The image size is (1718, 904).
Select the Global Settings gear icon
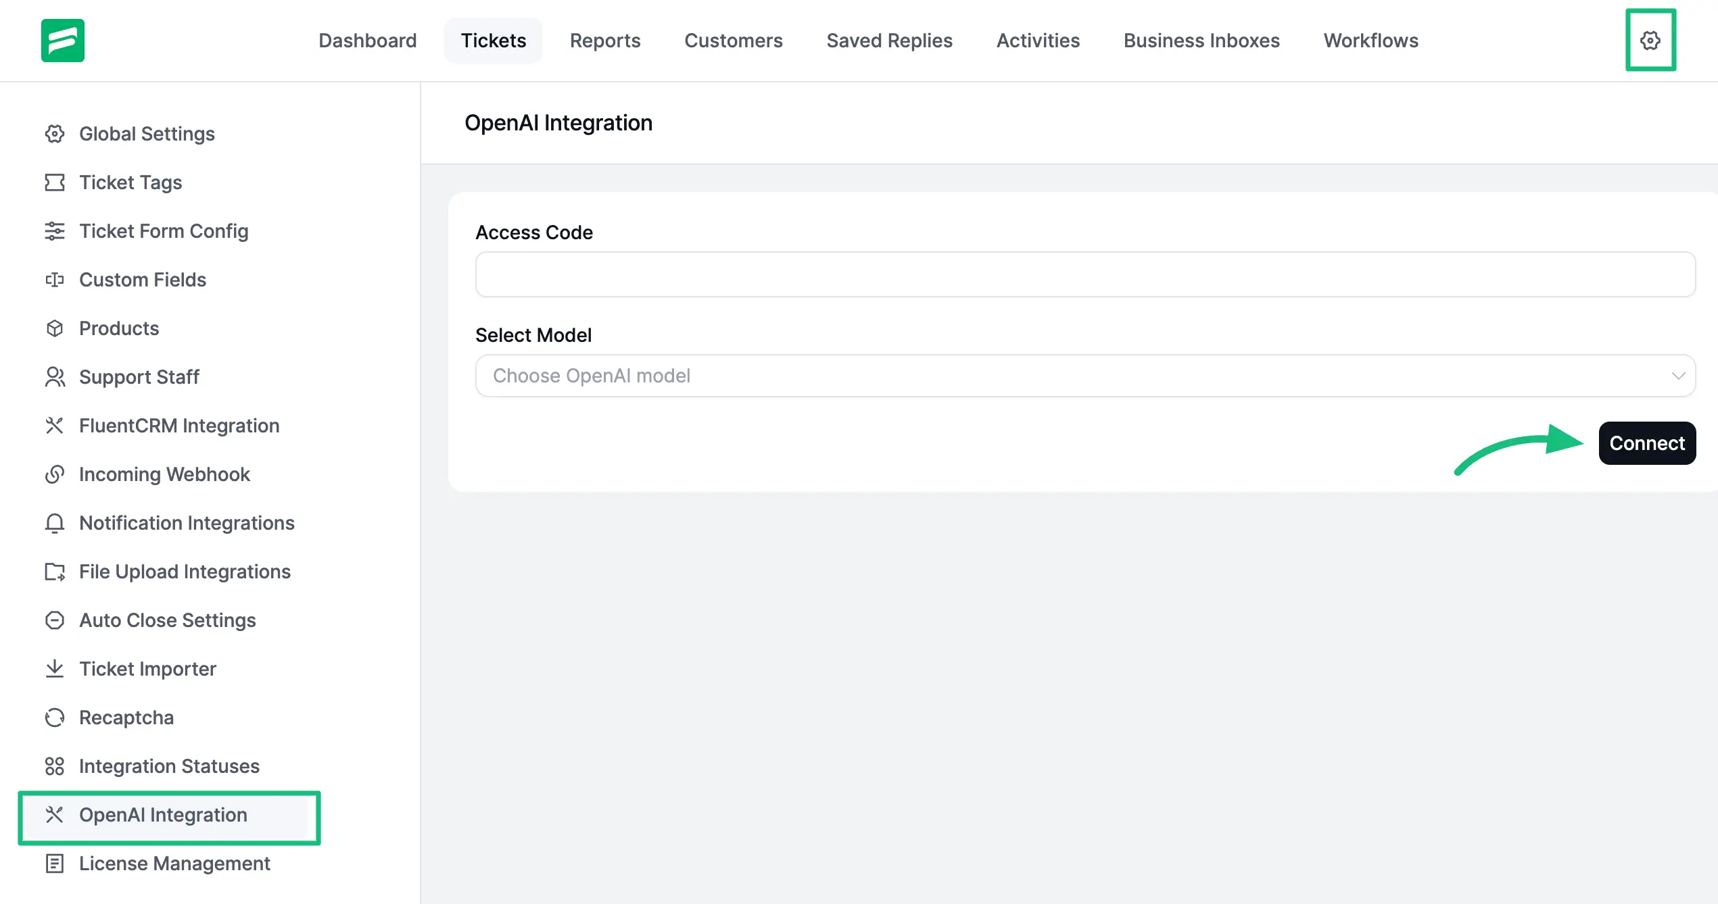55,134
